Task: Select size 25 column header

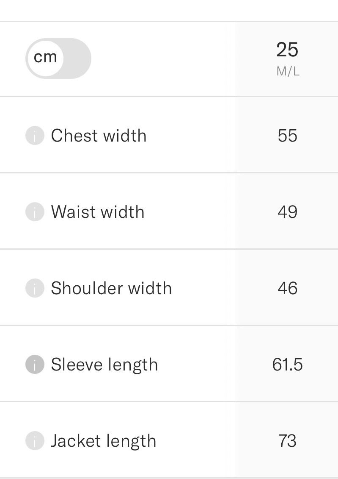Action: [x=287, y=50]
